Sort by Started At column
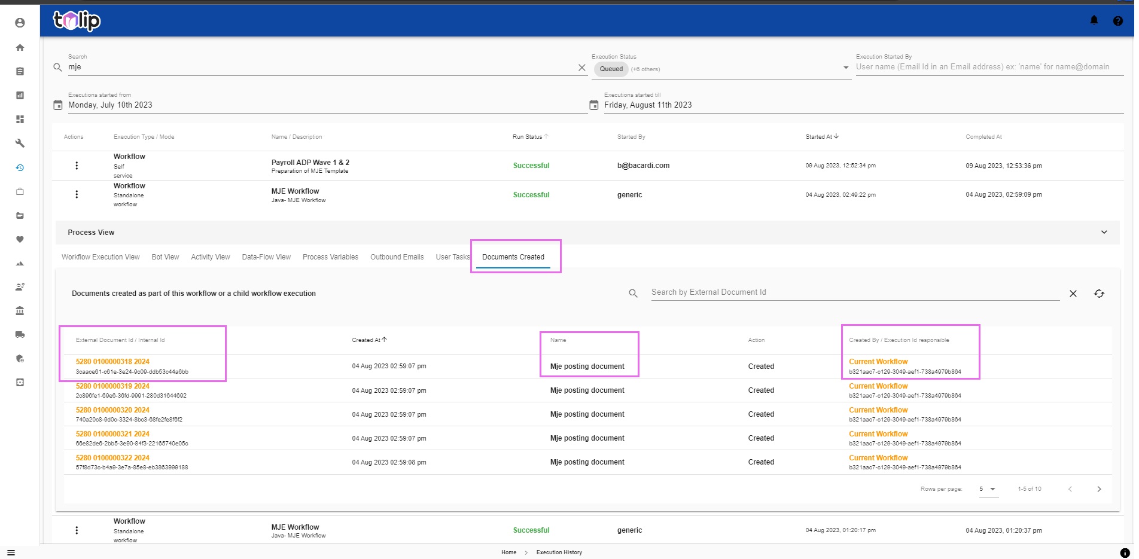This screenshot has height=559, width=1139. (822, 137)
